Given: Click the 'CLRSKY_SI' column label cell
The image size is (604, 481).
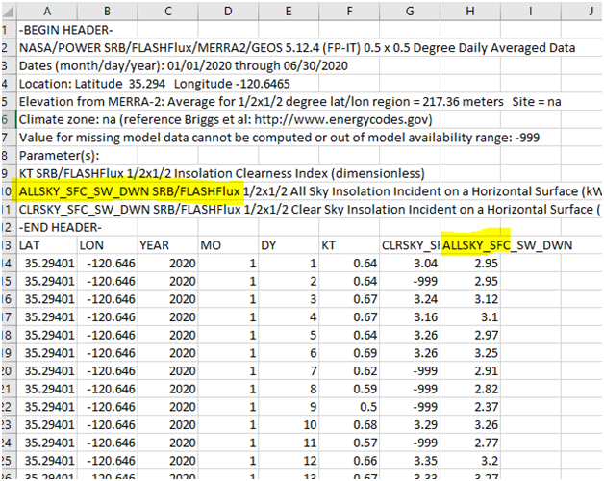Looking at the screenshot, I should pos(410,245).
